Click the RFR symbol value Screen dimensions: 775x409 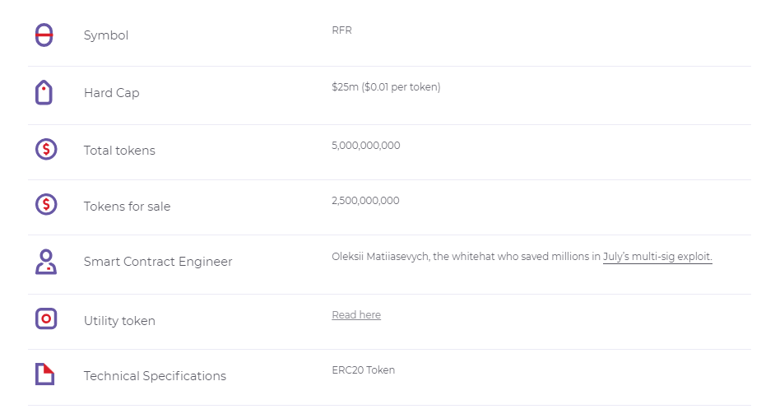[x=341, y=30]
